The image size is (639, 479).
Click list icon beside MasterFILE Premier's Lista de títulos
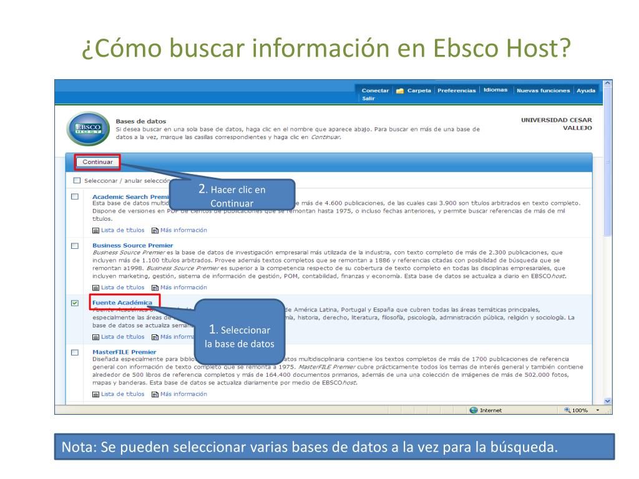pos(95,394)
